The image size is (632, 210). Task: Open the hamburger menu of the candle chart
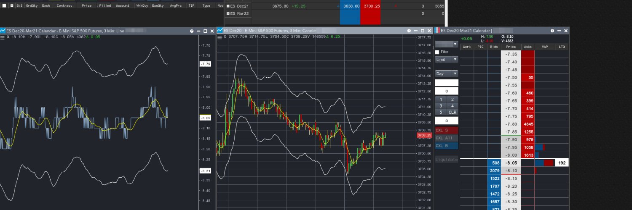point(219,37)
